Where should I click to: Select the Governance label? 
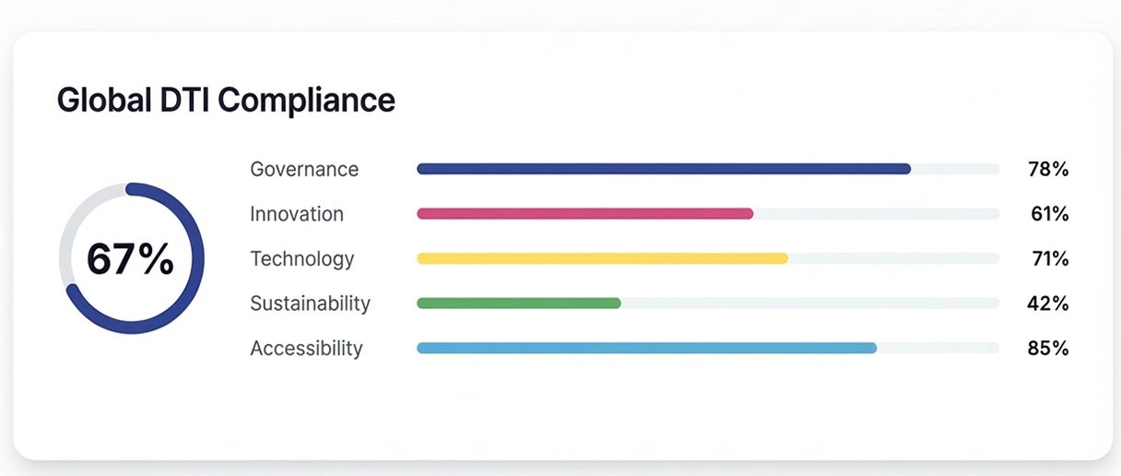point(304,170)
